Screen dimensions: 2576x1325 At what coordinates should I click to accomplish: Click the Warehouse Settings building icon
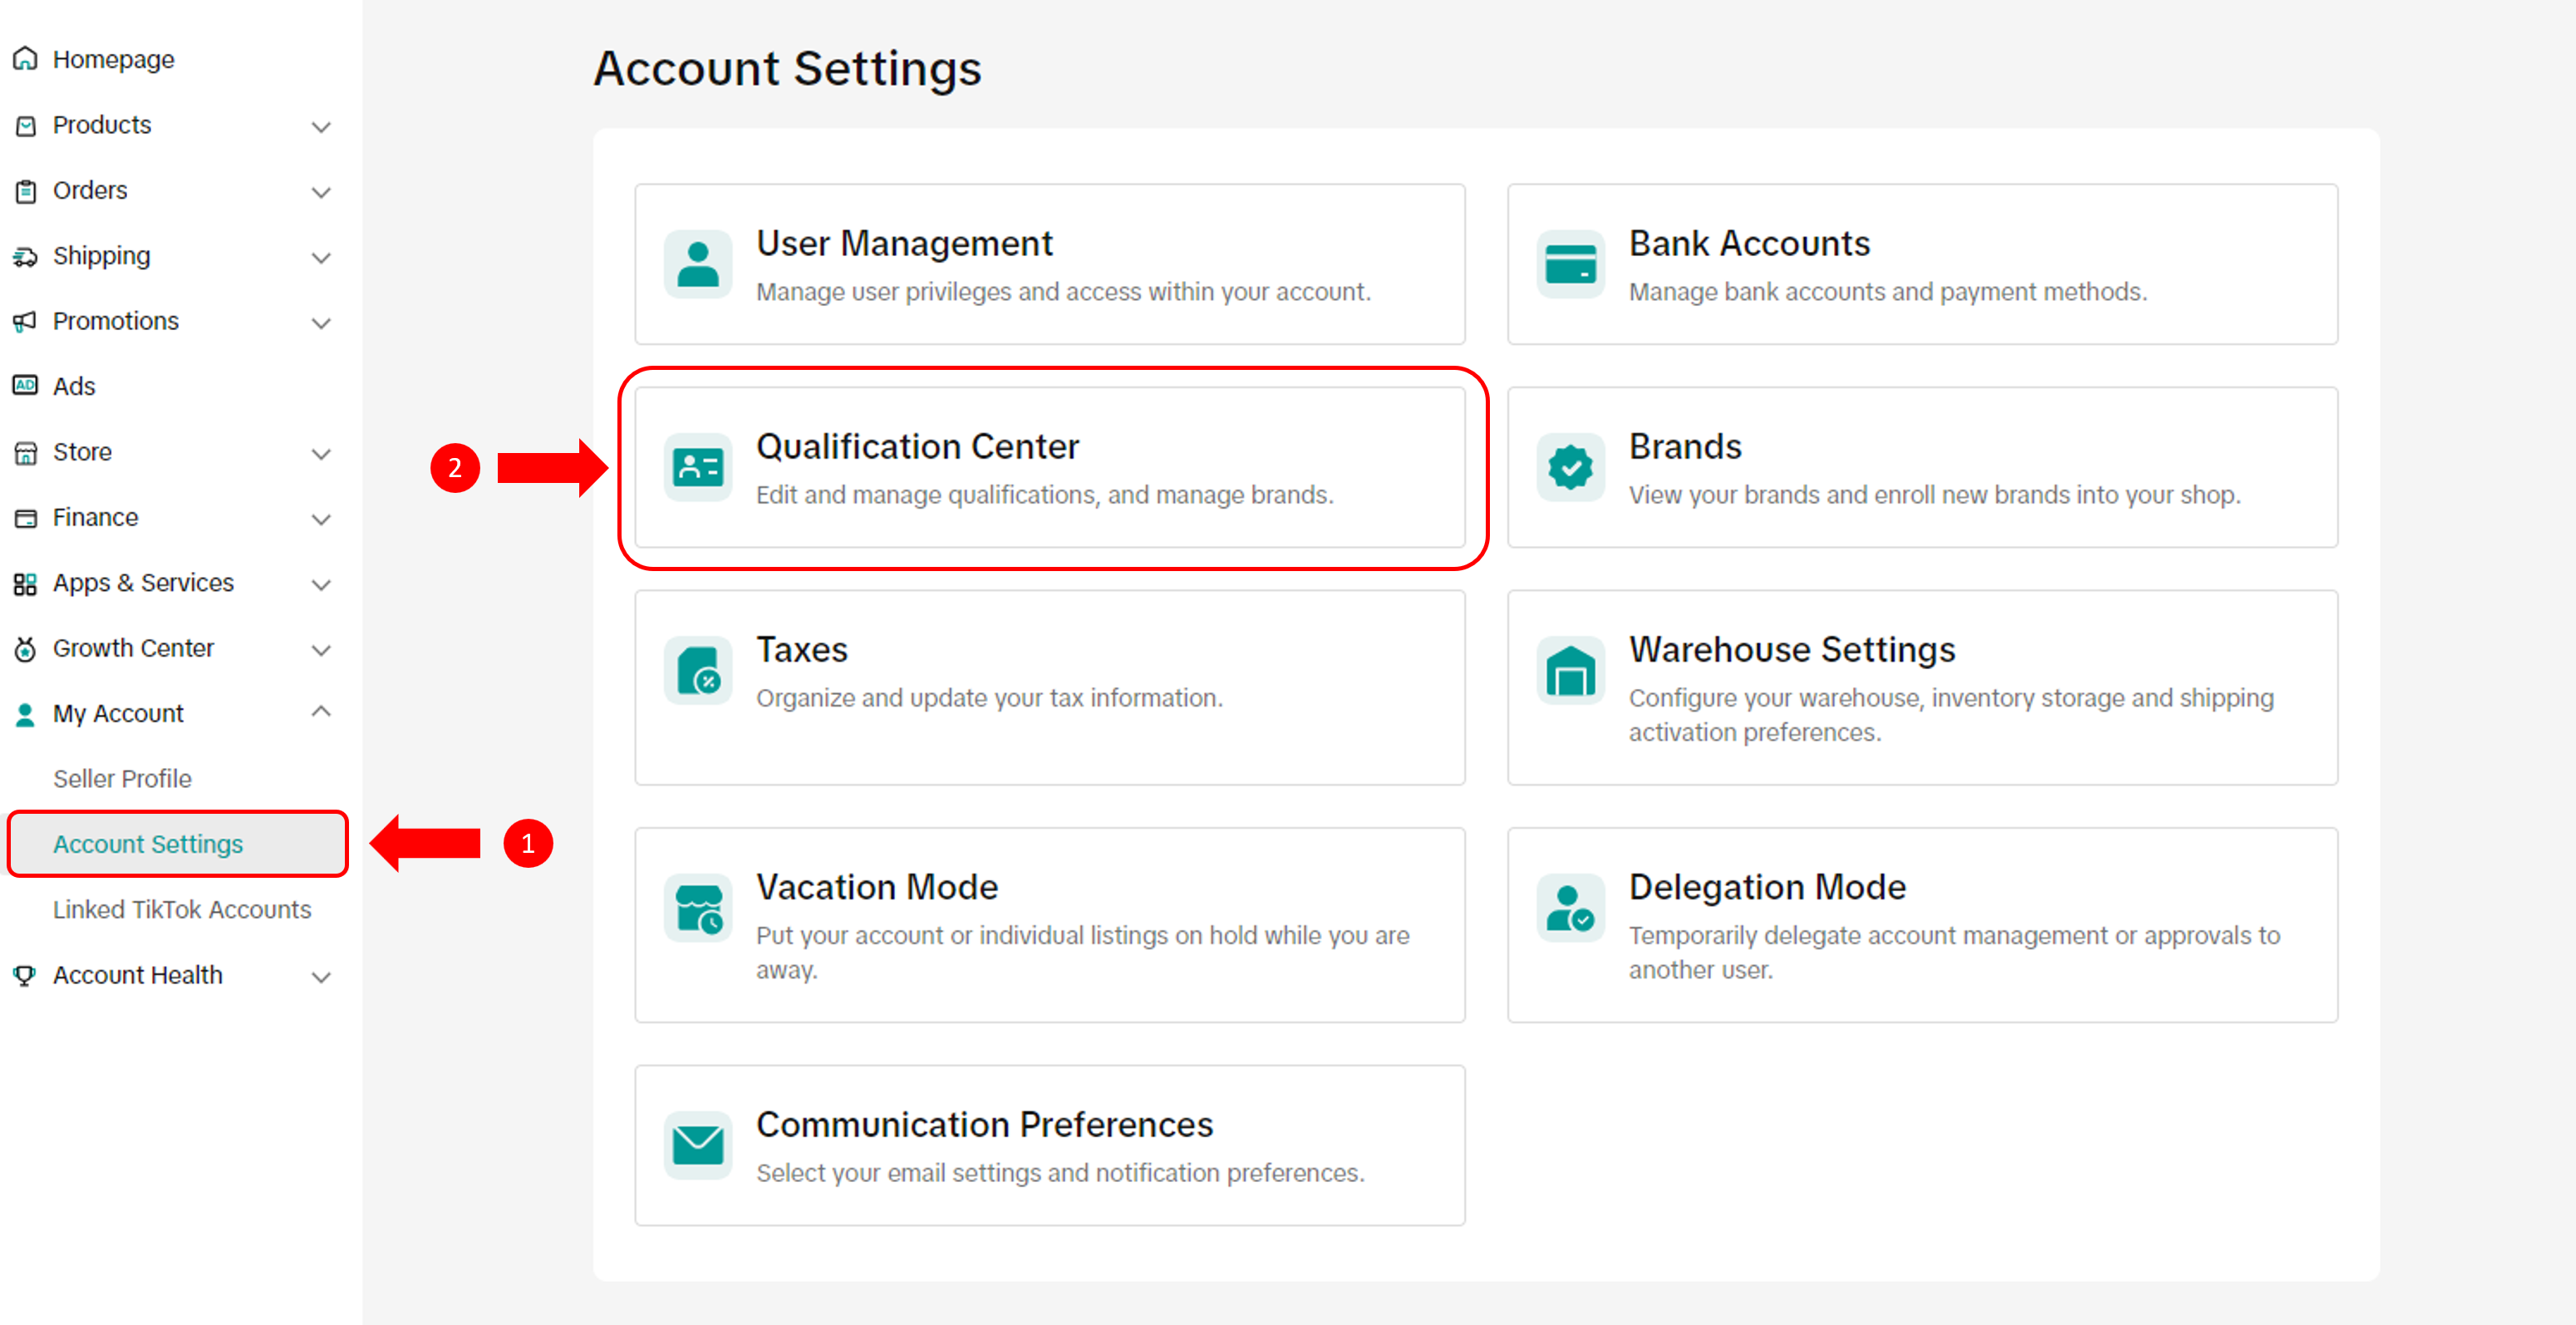coord(1570,671)
